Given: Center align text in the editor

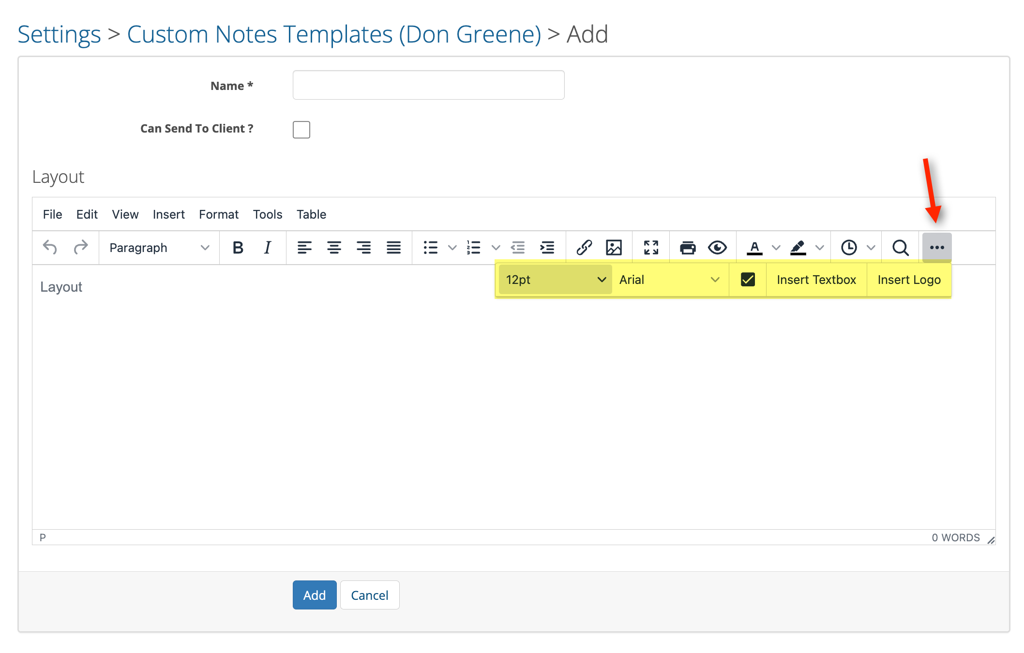Looking at the screenshot, I should pyautogui.click(x=334, y=248).
